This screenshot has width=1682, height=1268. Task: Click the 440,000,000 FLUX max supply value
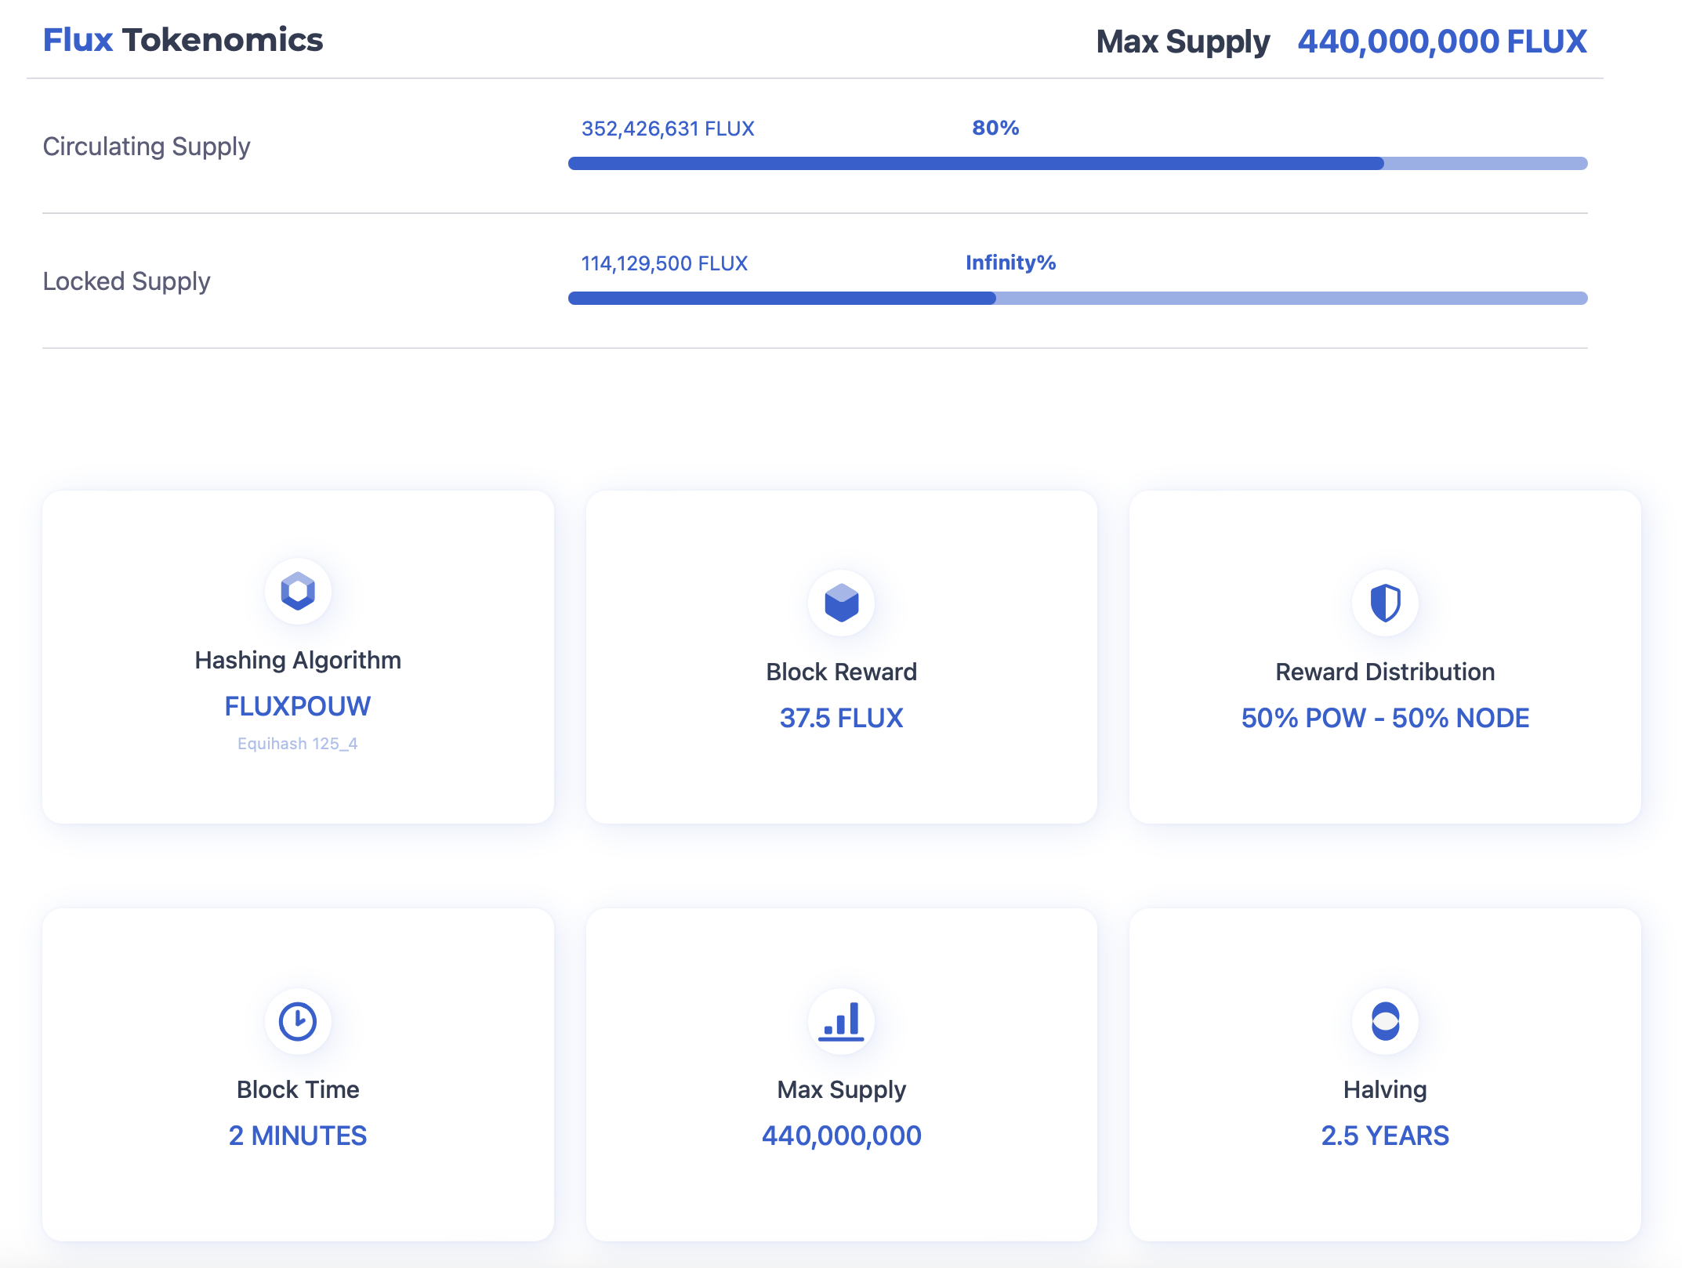tap(1441, 41)
